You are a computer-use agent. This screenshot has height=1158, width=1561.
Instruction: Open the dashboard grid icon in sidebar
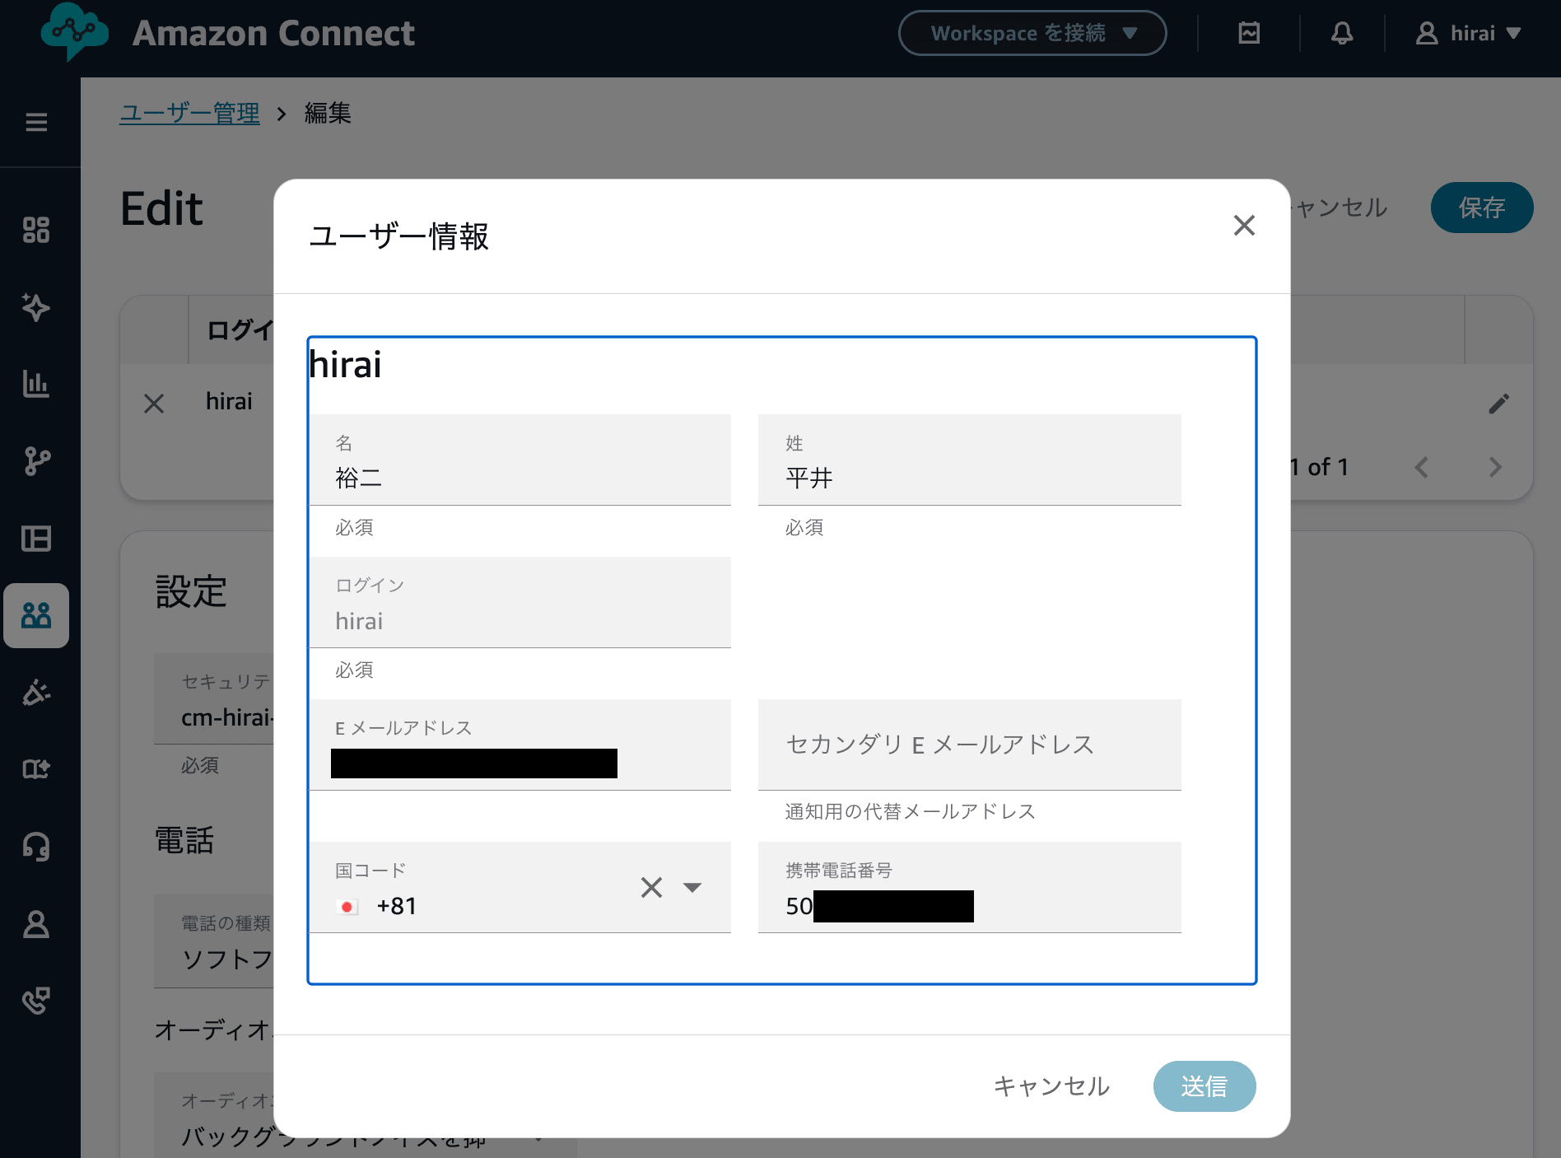click(x=37, y=229)
